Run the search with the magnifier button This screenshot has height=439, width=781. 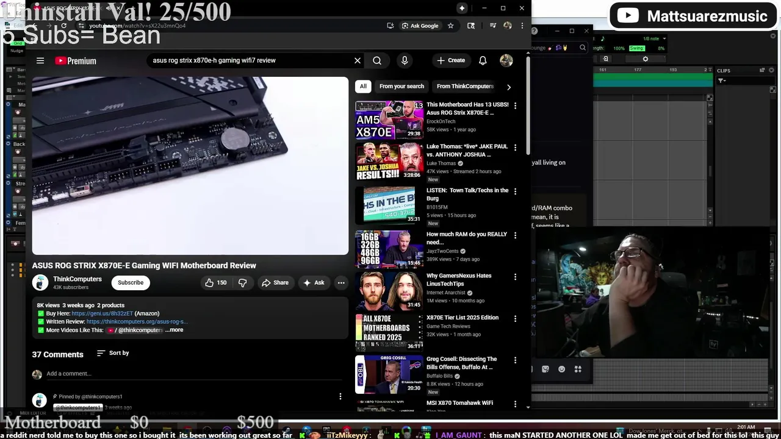point(377,60)
